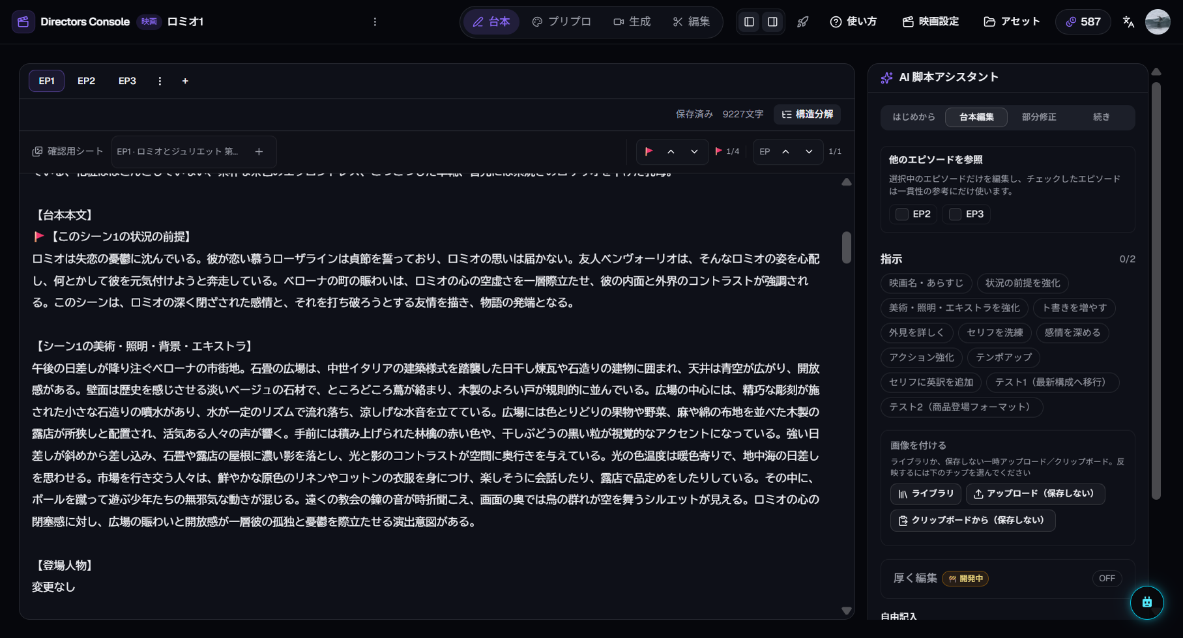The image size is (1183, 638).
Task: Open 映画設定 movie settings
Action: [931, 22]
